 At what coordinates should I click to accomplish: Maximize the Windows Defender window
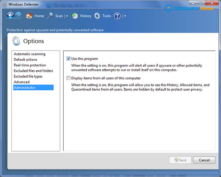[201, 3]
